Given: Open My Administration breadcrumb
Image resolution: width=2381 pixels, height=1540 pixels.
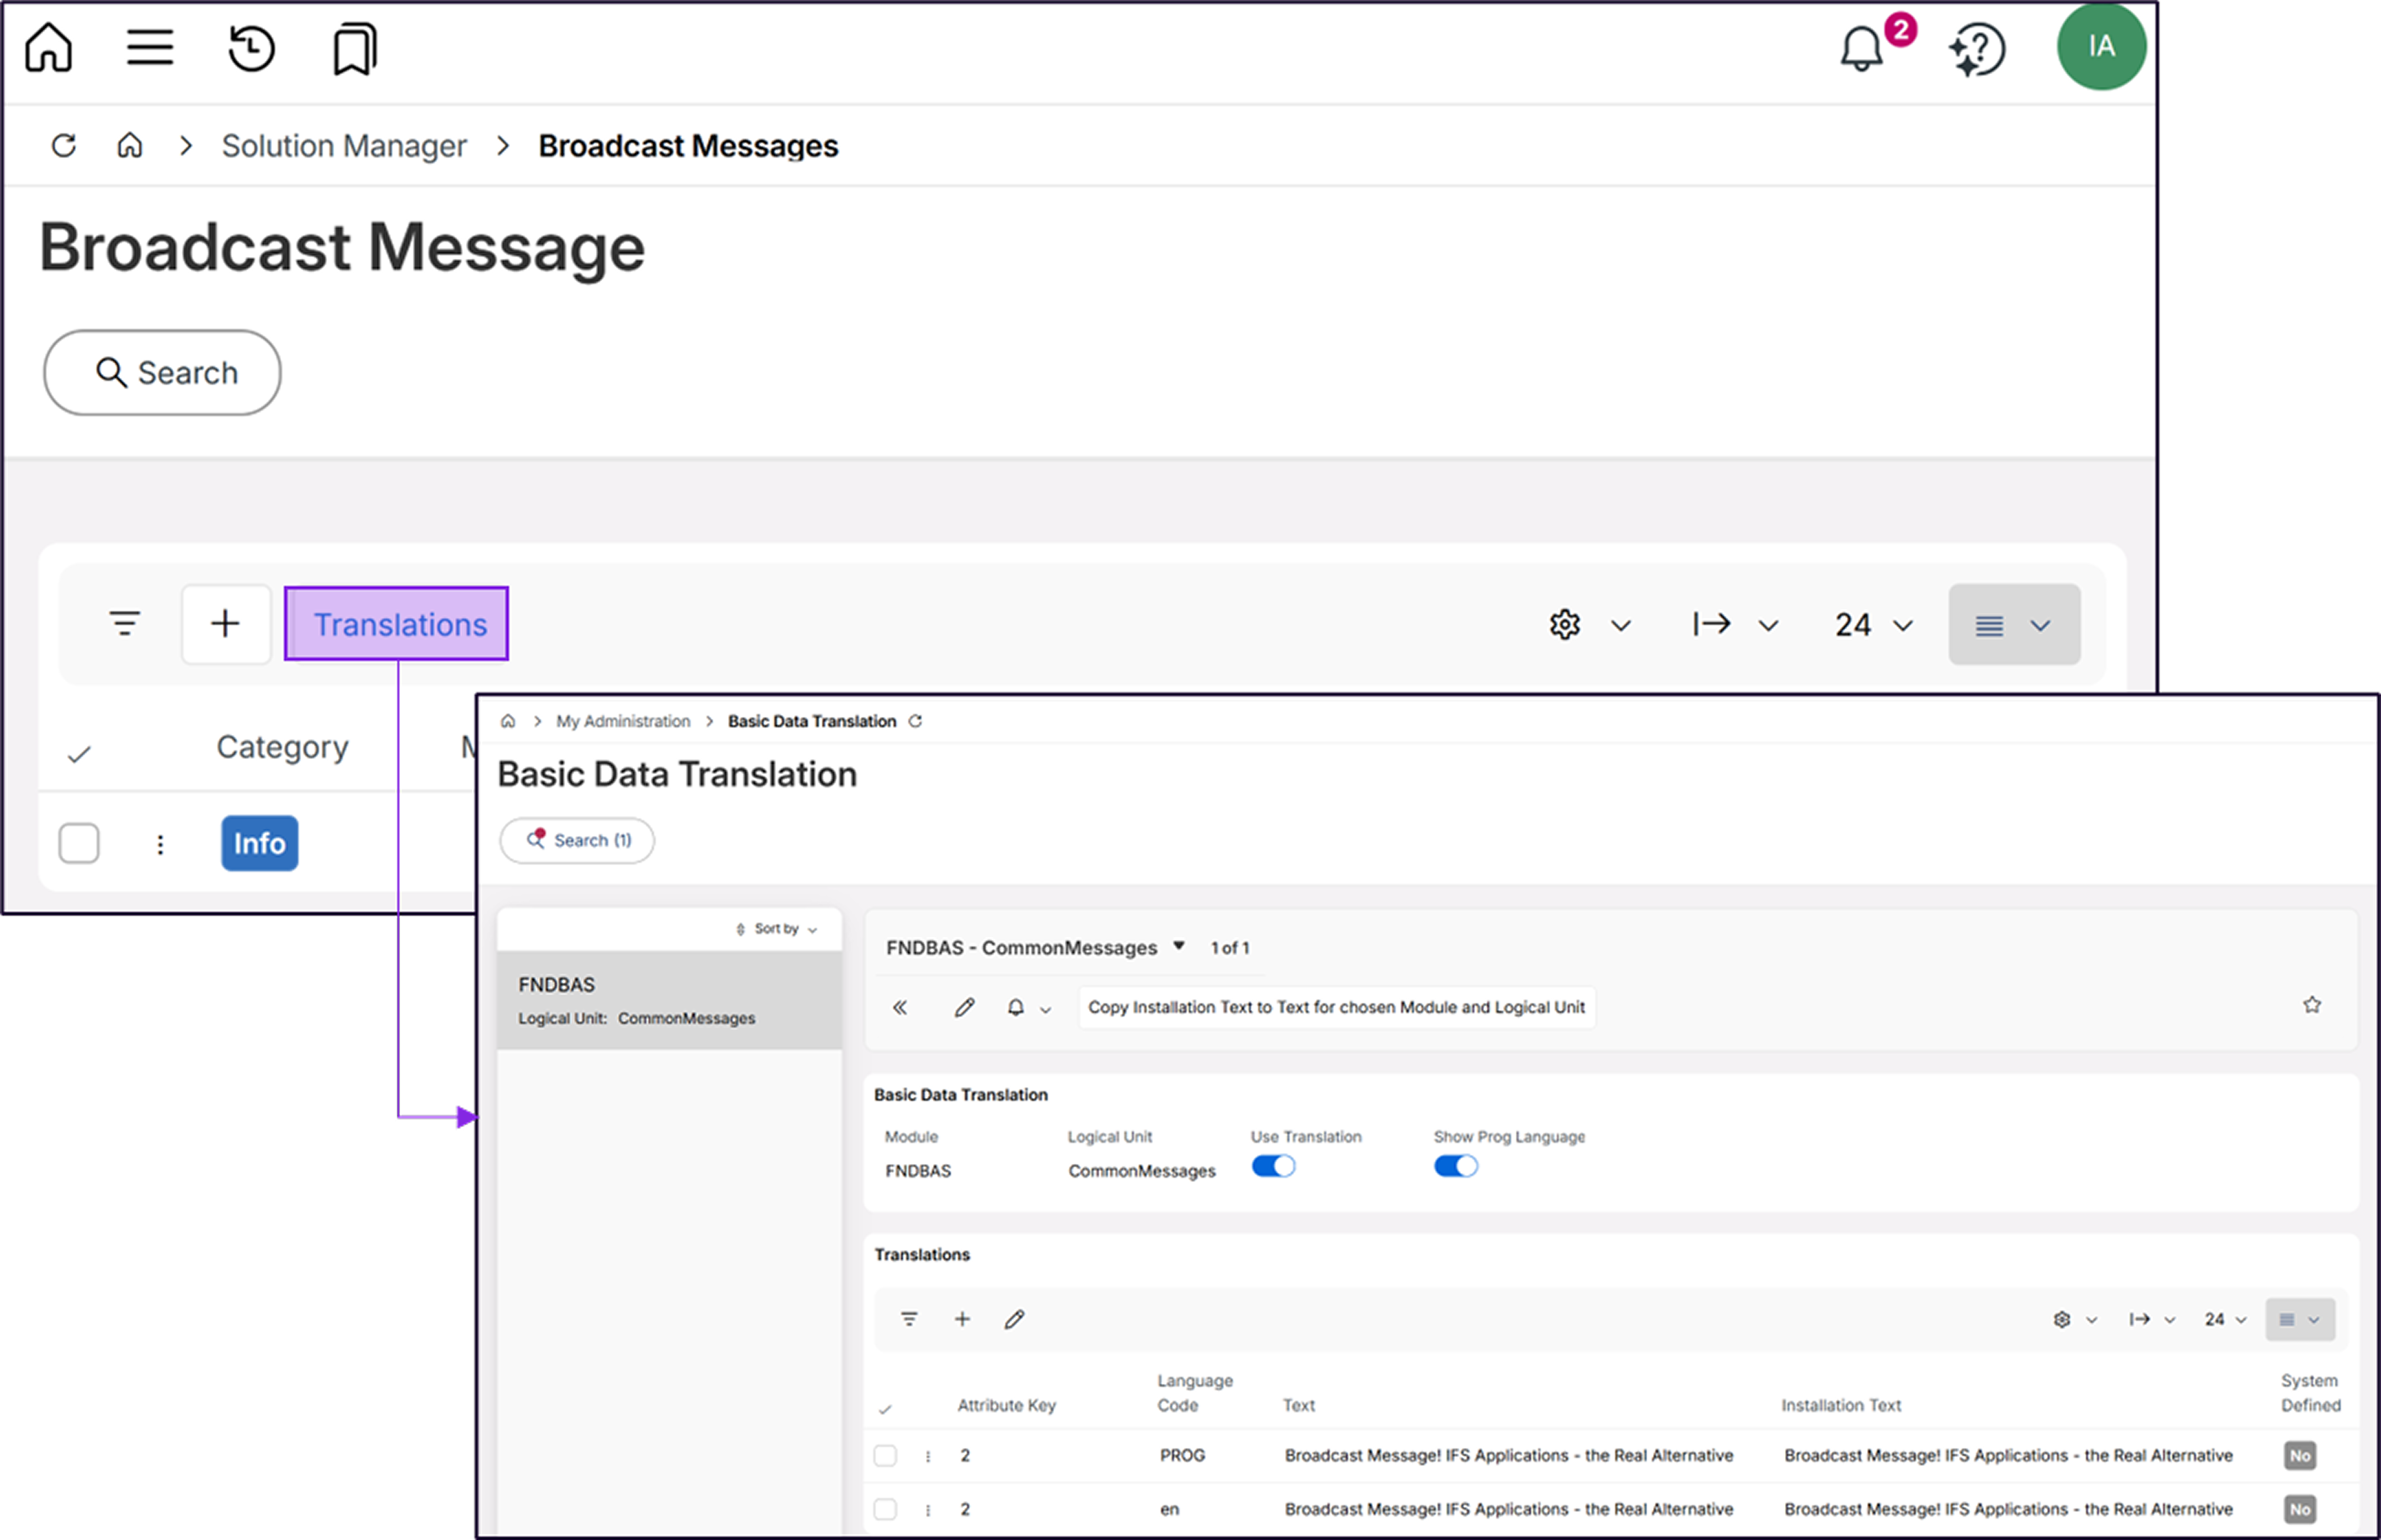Looking at the screenshot, I should 623,721.
